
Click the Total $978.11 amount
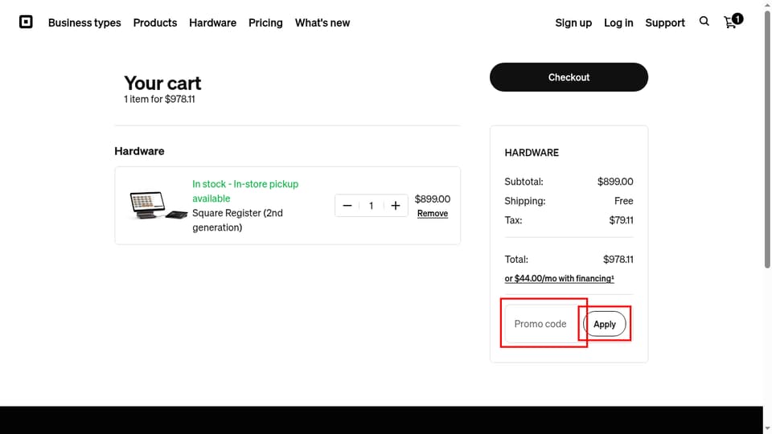(x=618, y=260)
